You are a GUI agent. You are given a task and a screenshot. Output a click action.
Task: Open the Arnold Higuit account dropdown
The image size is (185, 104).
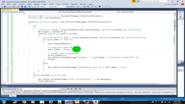(x=174, y=4)
